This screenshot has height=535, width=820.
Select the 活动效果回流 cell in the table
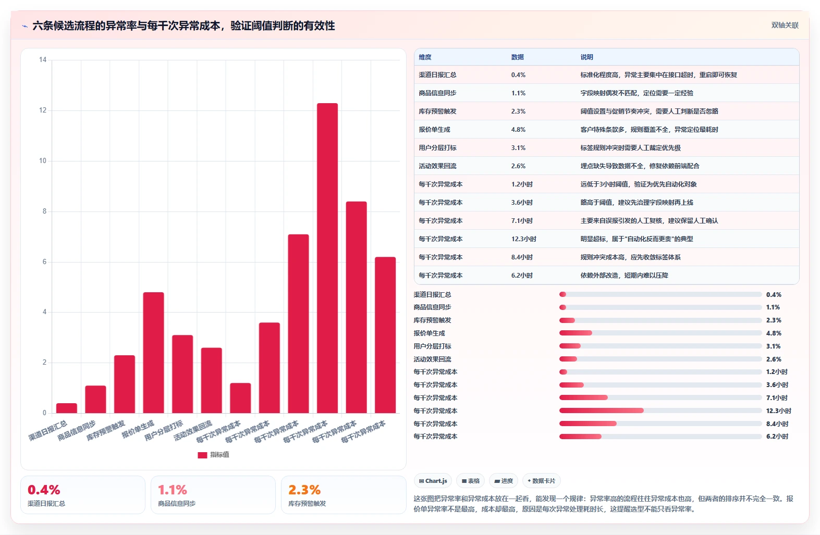tap(437, 166)
